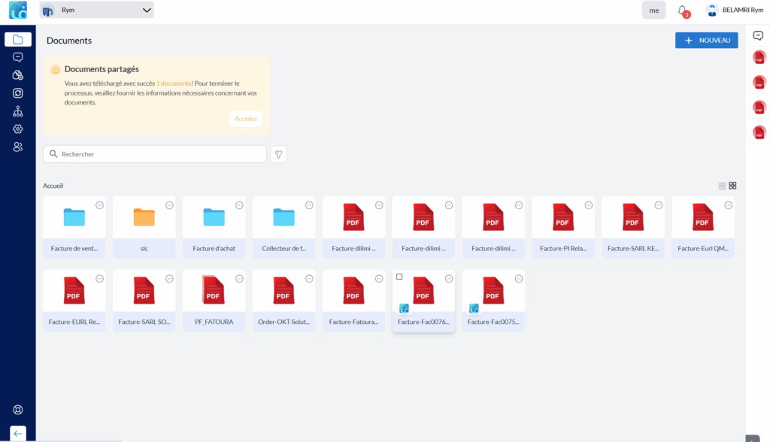The height and width of the screenshot is (442, 770).
Task: Click the Accéder button in shared banner
Action: tap(245, 119)
